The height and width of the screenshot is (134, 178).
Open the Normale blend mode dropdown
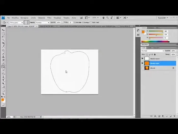tap(153, 51)
